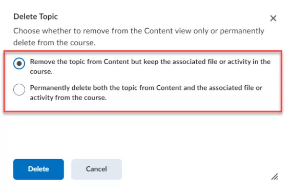Click the dialog resize grip icon
Viewport: 291px width, 191px height.
[275, 177]
